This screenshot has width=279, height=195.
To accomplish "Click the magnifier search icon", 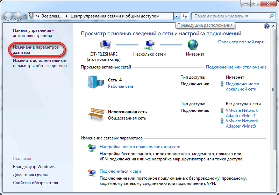I will point(271,16).
